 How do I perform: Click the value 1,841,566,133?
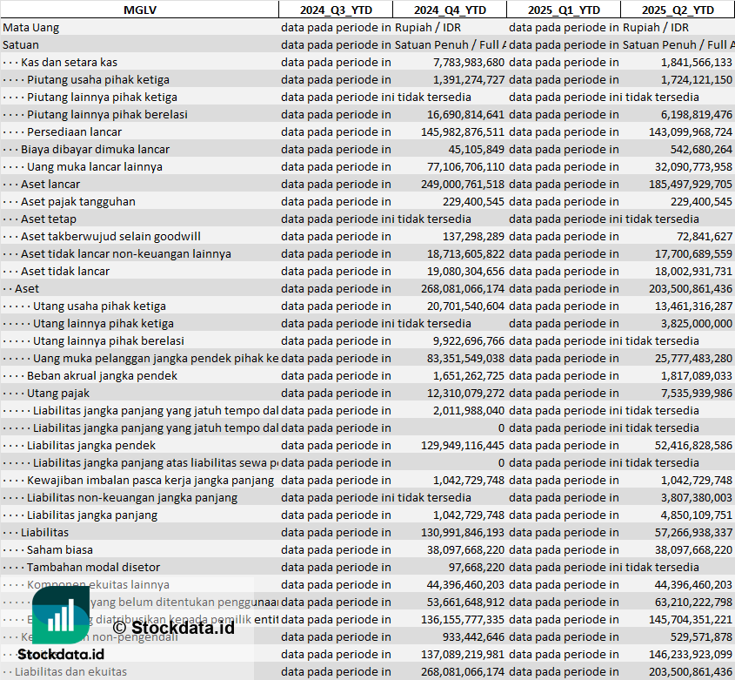pos(696,62)
